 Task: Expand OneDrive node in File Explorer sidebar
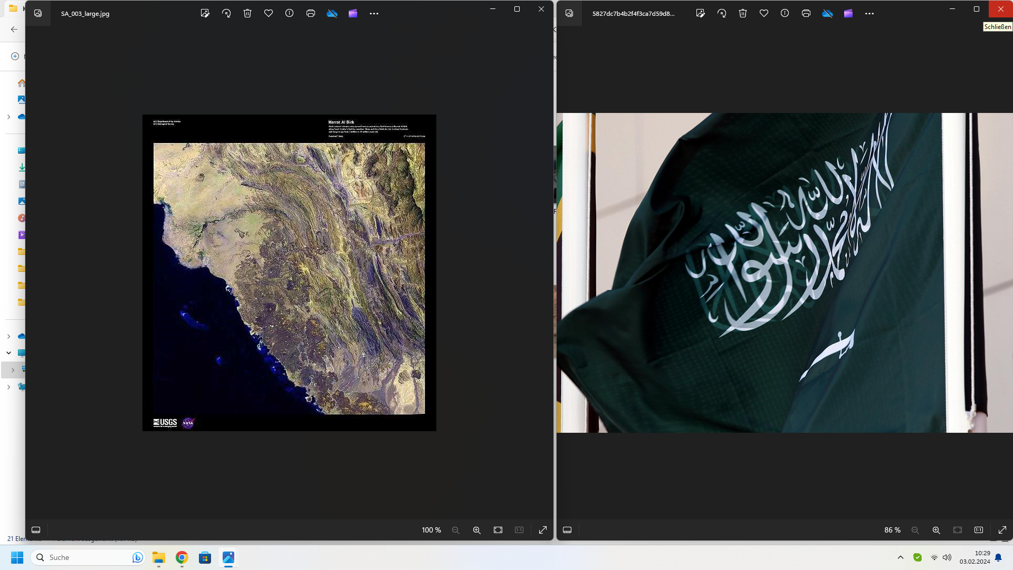click(8, 117)
